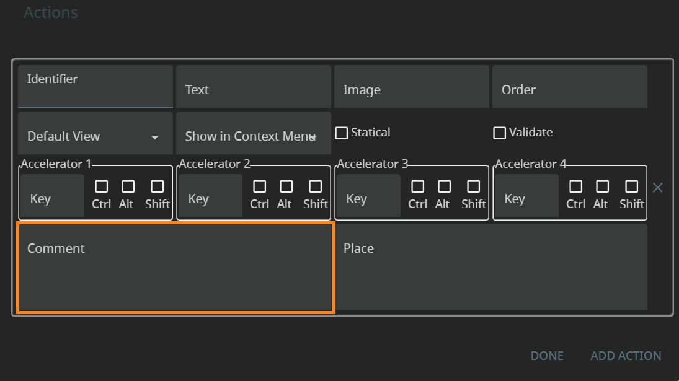Toggle Alt modifier in Accelerator 2
Viewport: 679px width, 381px height.
(286, 186)
